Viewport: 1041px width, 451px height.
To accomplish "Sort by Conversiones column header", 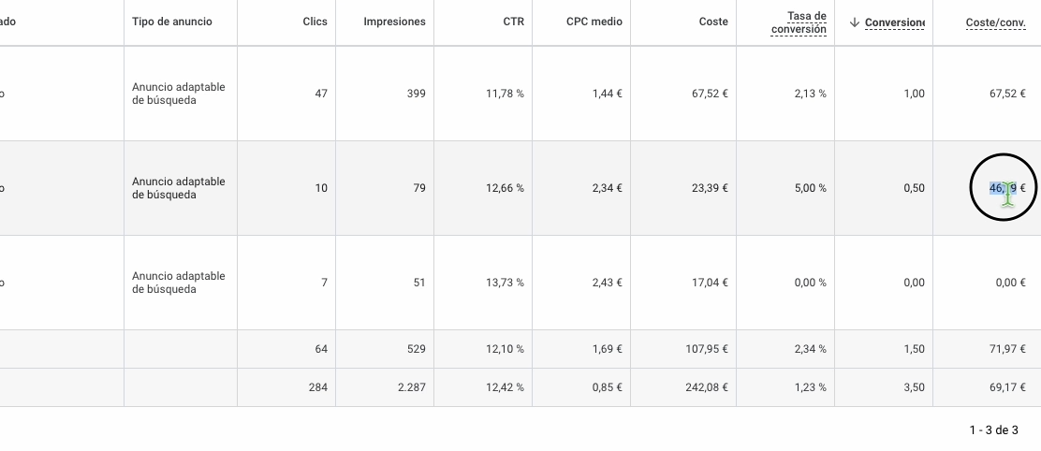I will click(895, 22).
